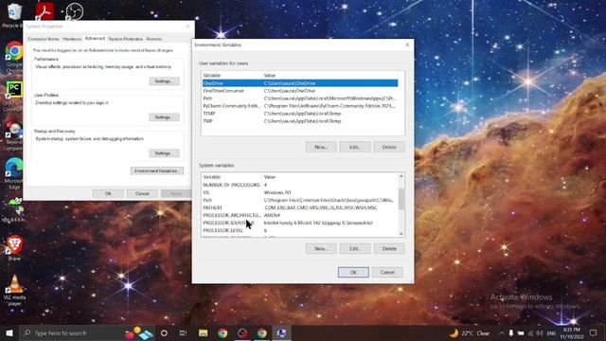Open User Profiles Settings button

pos(164,117)
